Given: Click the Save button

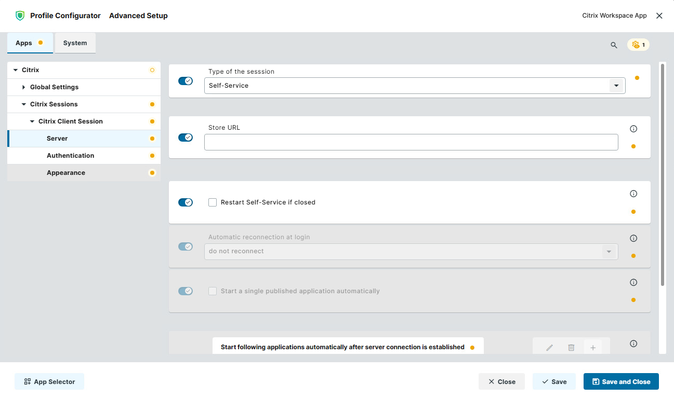Looking at the screenshot, I should [554, 381].
